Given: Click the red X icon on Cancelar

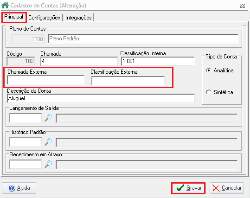Looking at the screenshot, I should pyautogui.click(x=216, y=188).
